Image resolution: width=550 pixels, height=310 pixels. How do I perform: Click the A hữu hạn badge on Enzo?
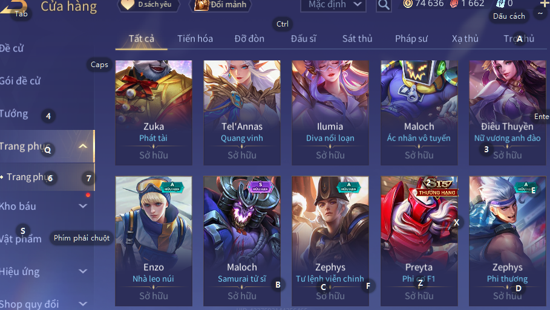[x=172, y=187]
